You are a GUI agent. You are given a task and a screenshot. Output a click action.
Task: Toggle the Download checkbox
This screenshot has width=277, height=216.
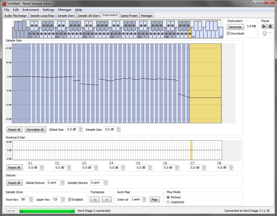coord(229,33)
